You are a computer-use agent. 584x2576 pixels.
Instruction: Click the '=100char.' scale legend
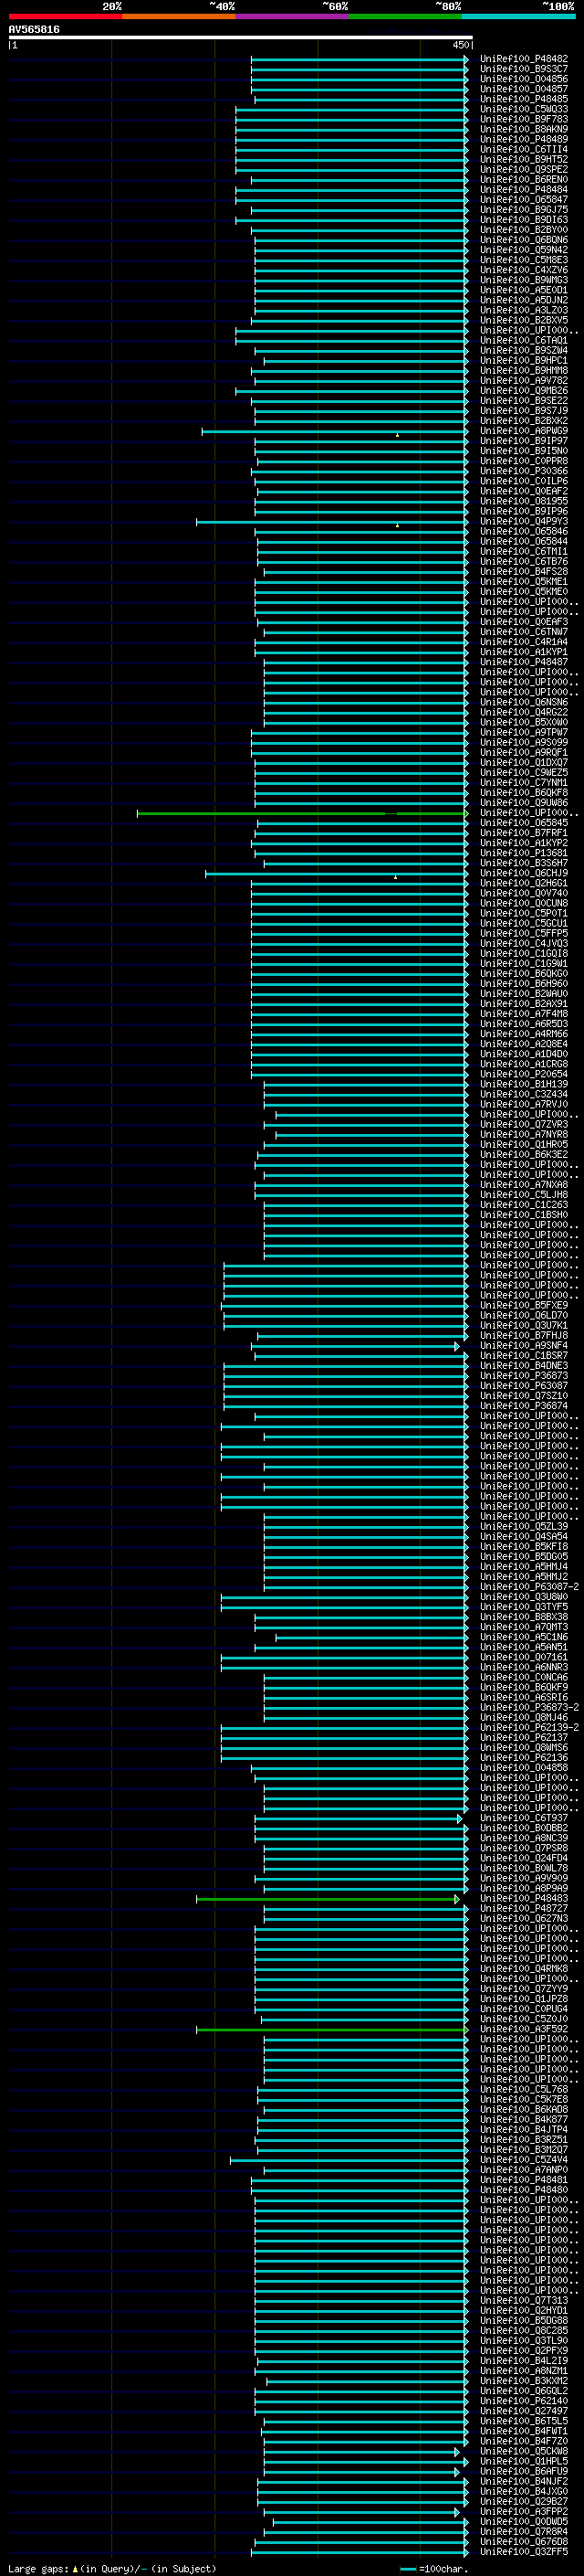pyautogui.click(x=434, y=2569)
